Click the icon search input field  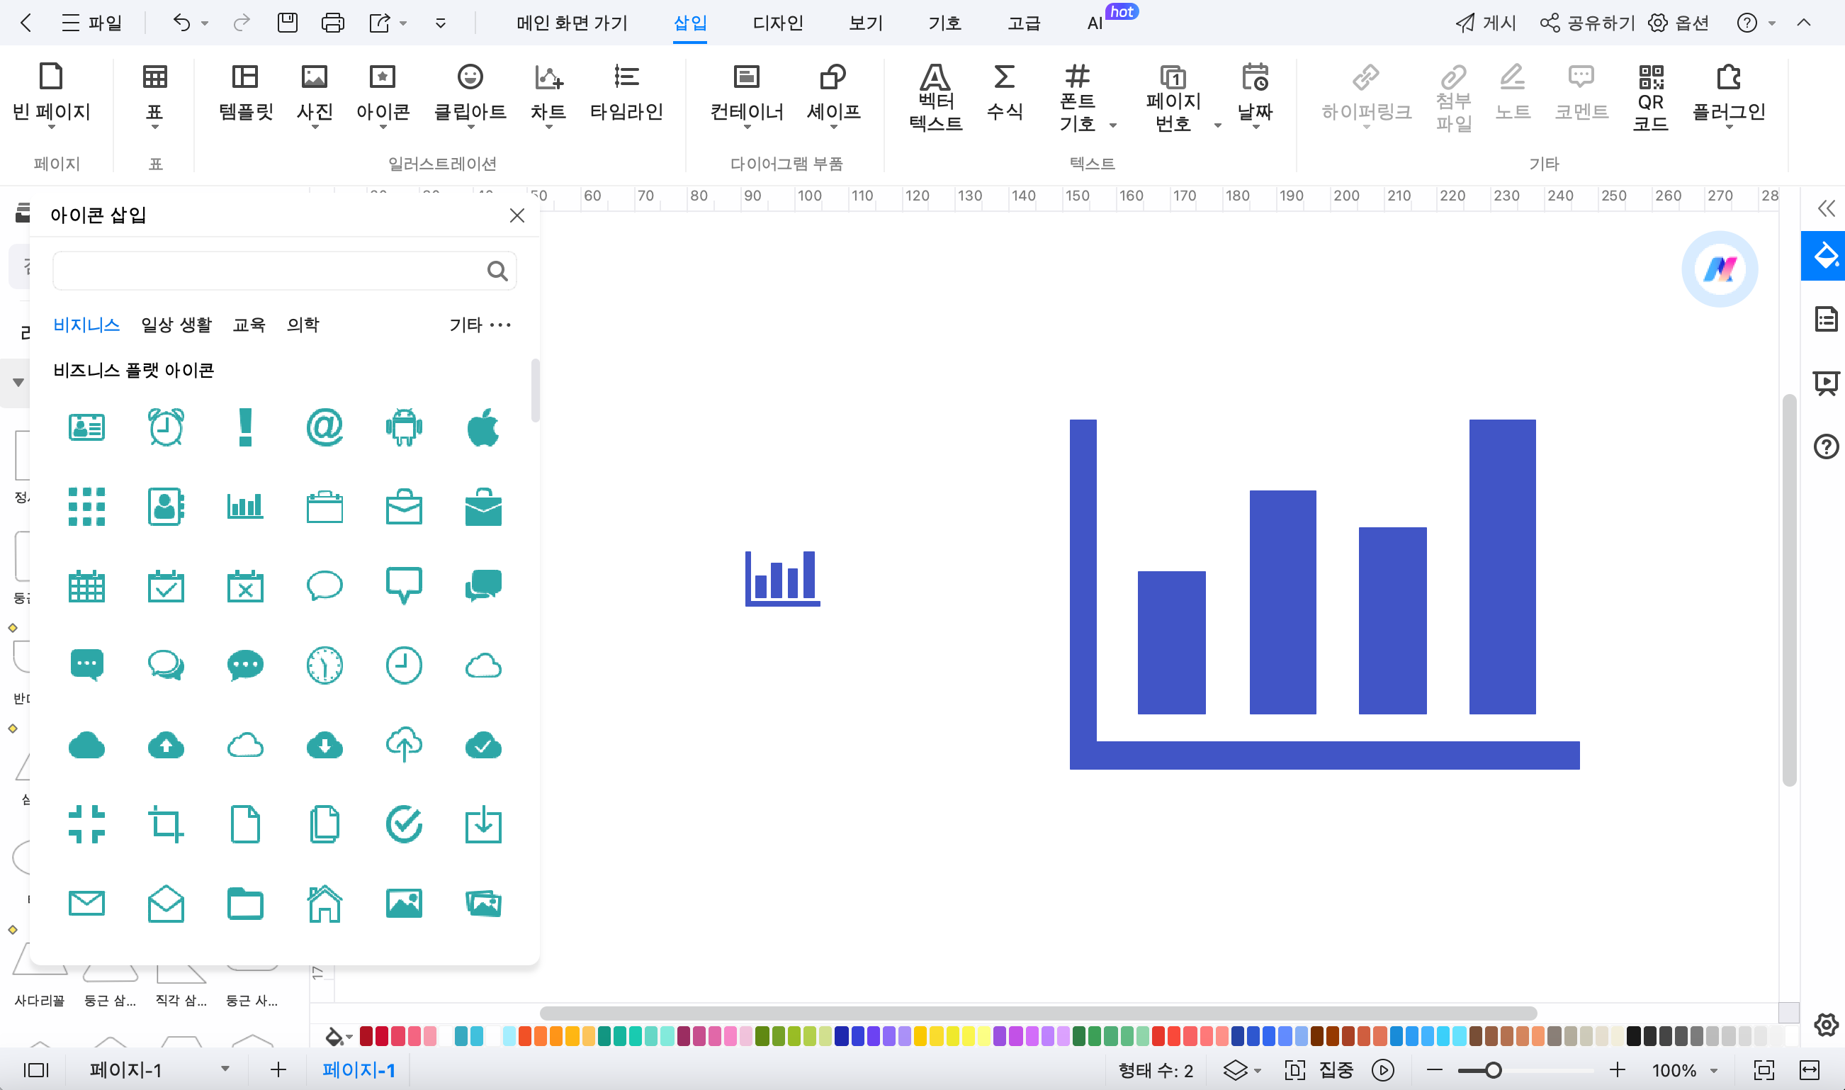(x=284, y=271)
